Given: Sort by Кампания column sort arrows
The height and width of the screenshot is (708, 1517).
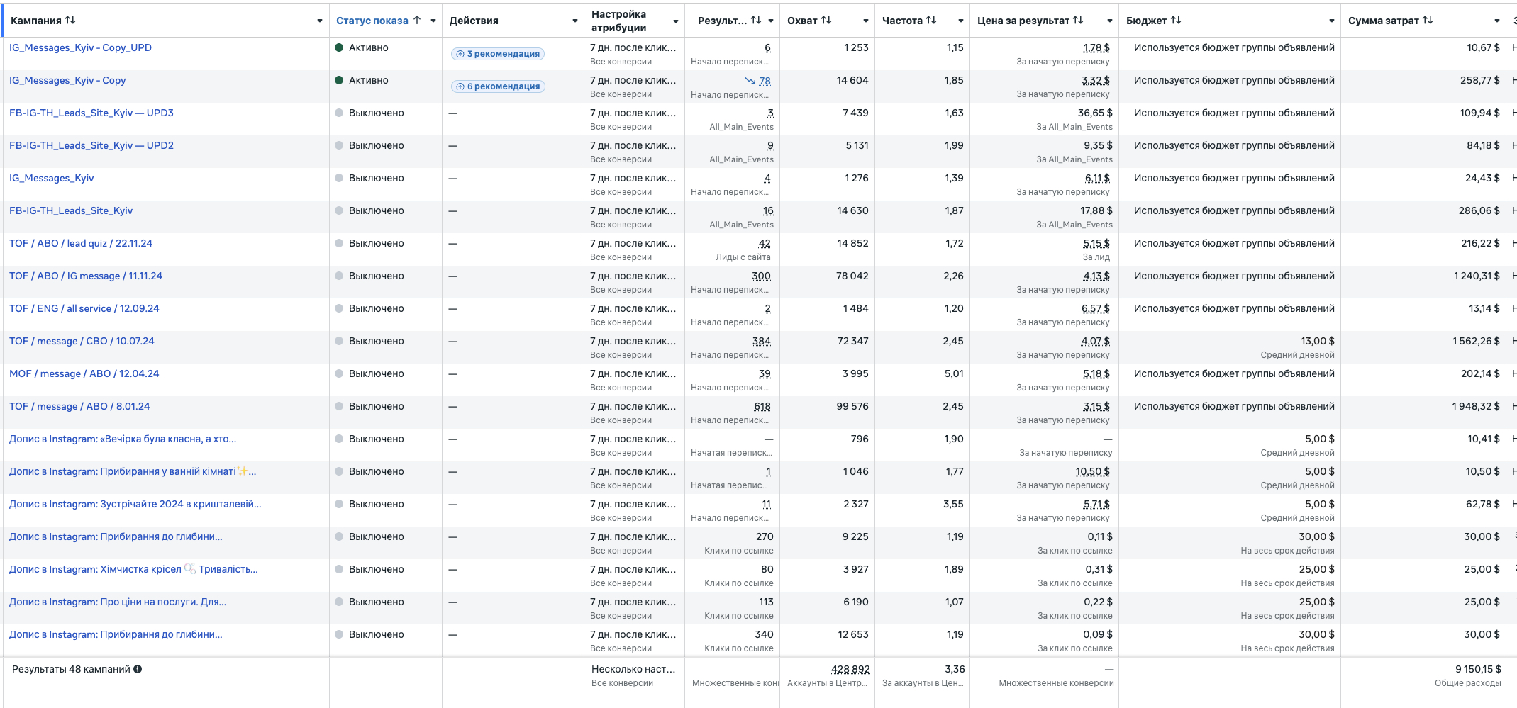Looking at the screenshot, I should coord(70,21).
